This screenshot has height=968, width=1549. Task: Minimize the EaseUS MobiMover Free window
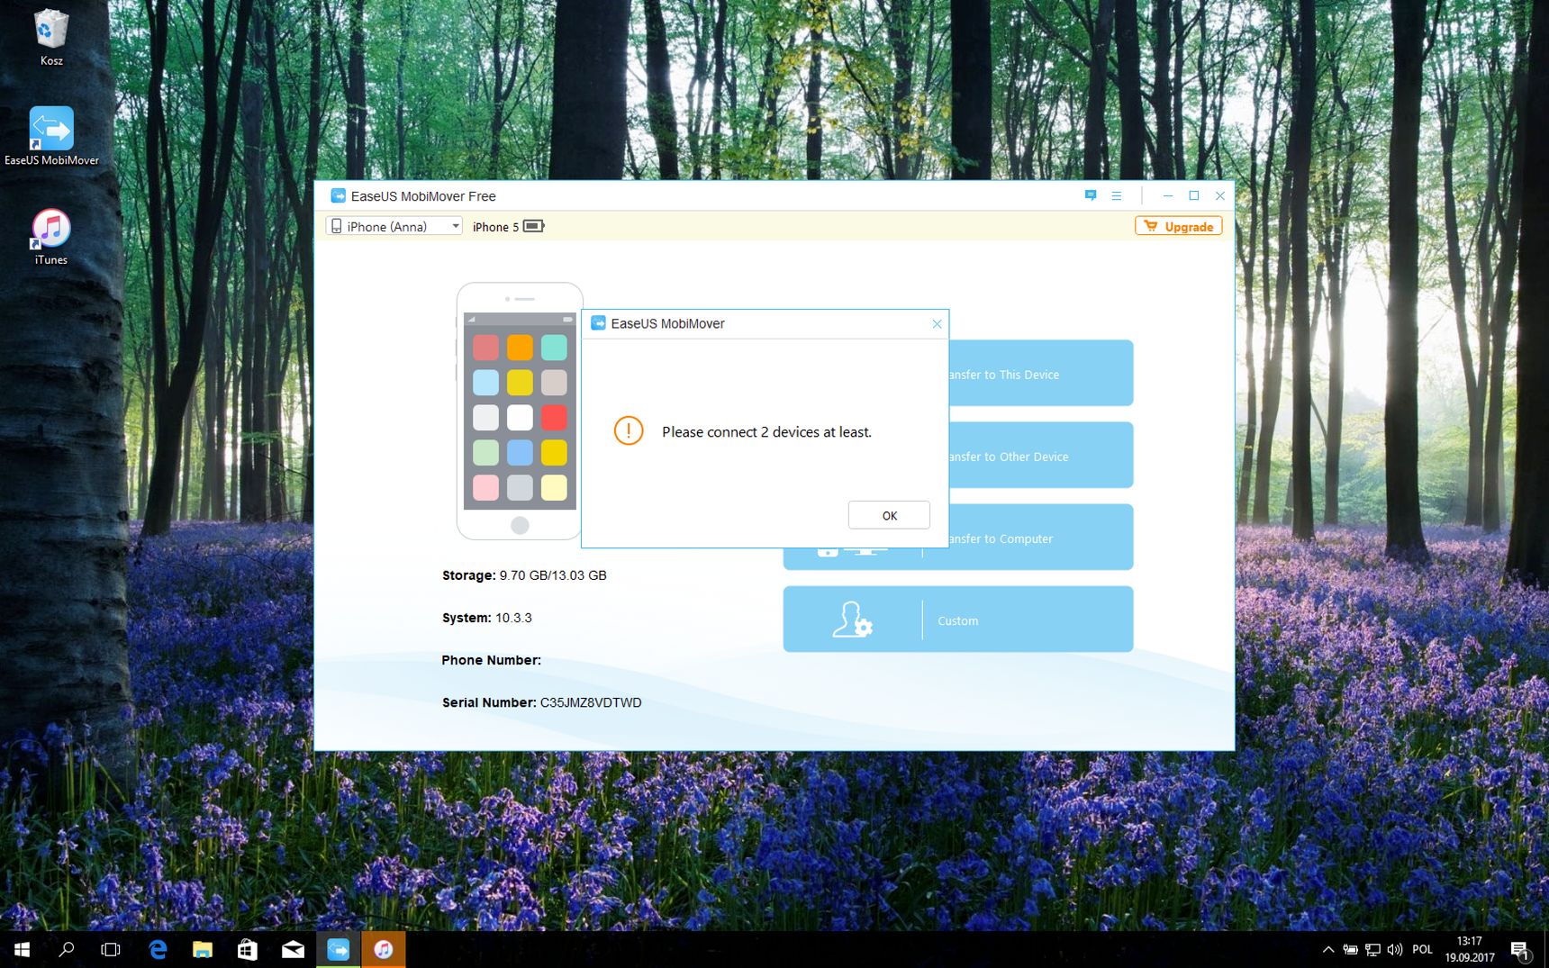pyautogui.click(x=1167, y=195)
